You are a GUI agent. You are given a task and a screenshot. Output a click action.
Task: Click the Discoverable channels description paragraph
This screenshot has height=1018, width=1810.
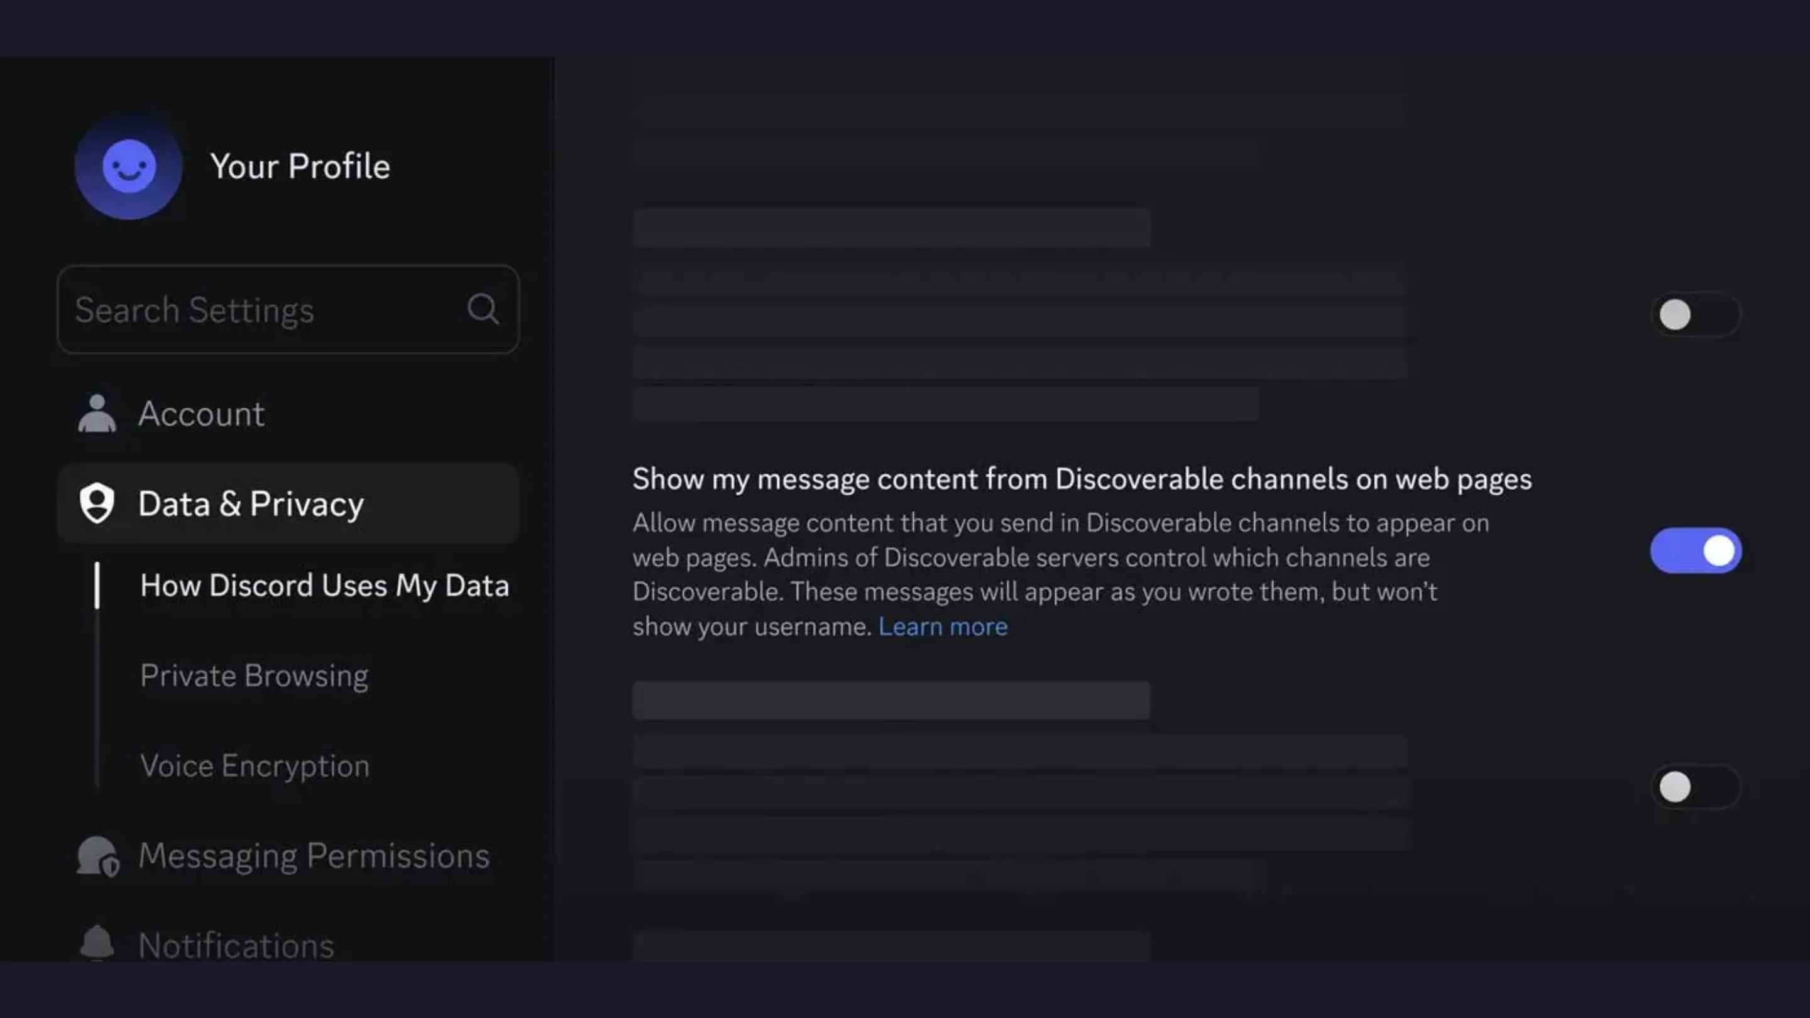[x=1061, y=575]
